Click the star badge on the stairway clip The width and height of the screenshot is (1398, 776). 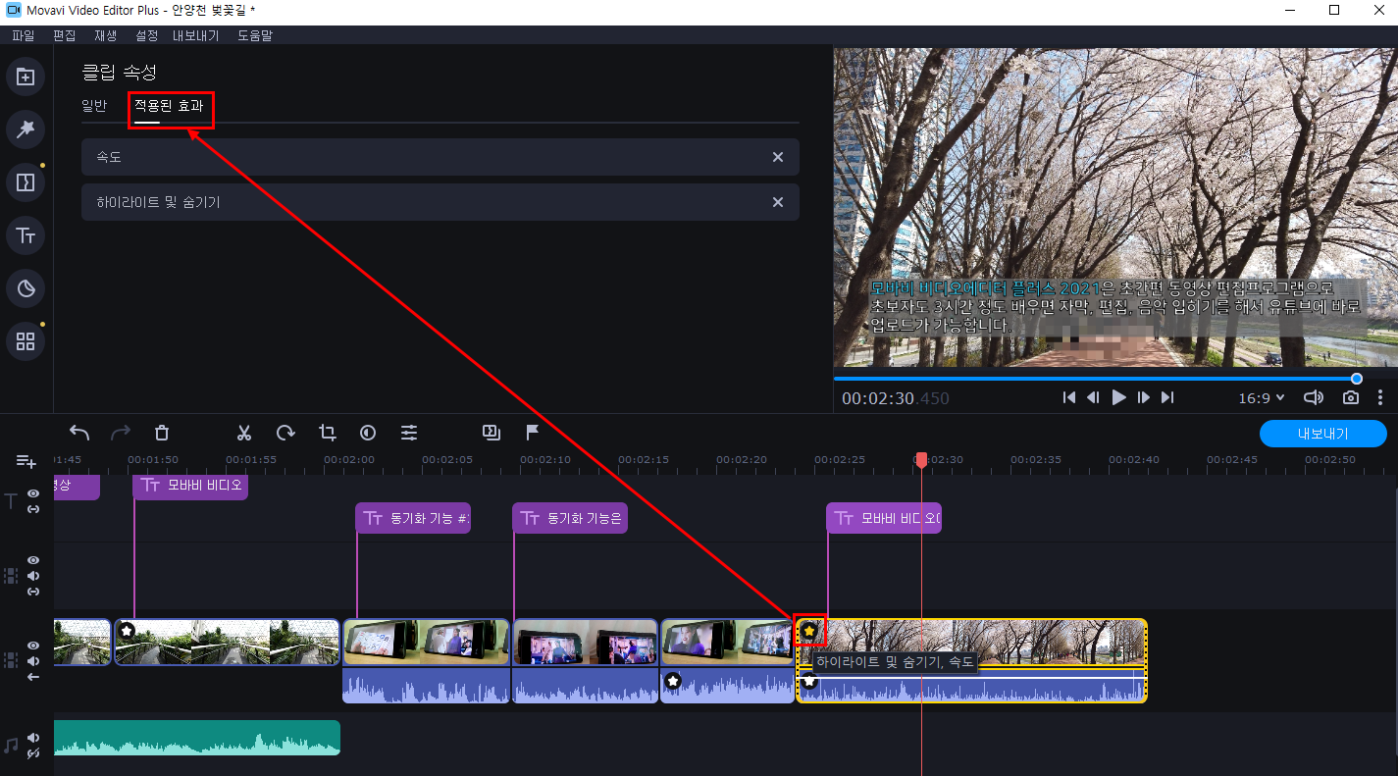coord(127,630)
